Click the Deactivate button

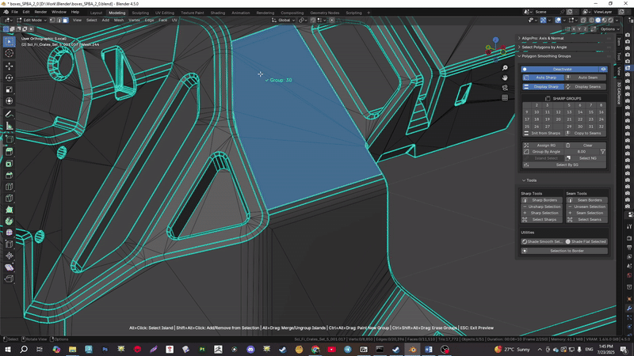[x=560, y=70]
